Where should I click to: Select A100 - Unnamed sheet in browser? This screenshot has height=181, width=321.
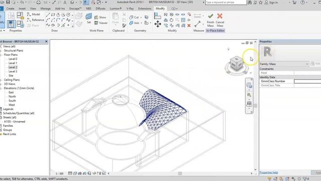coord(15,122)
